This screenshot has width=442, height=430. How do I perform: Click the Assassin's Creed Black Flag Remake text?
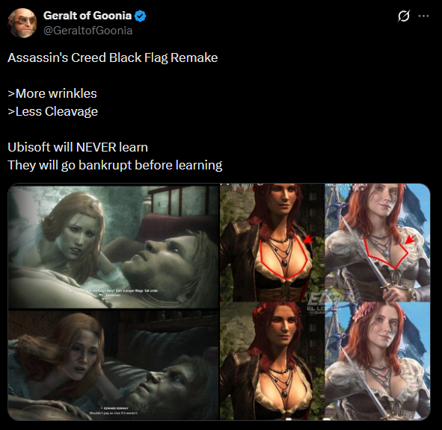point(113,57)
